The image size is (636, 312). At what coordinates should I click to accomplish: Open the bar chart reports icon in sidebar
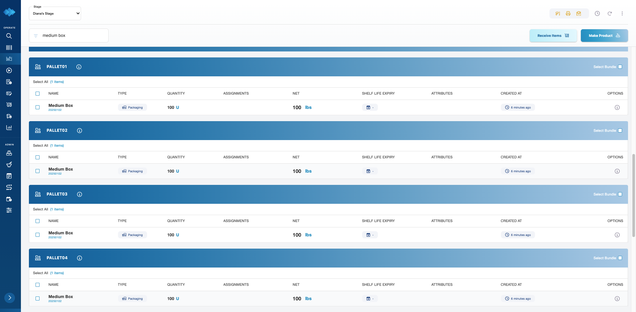9,127
